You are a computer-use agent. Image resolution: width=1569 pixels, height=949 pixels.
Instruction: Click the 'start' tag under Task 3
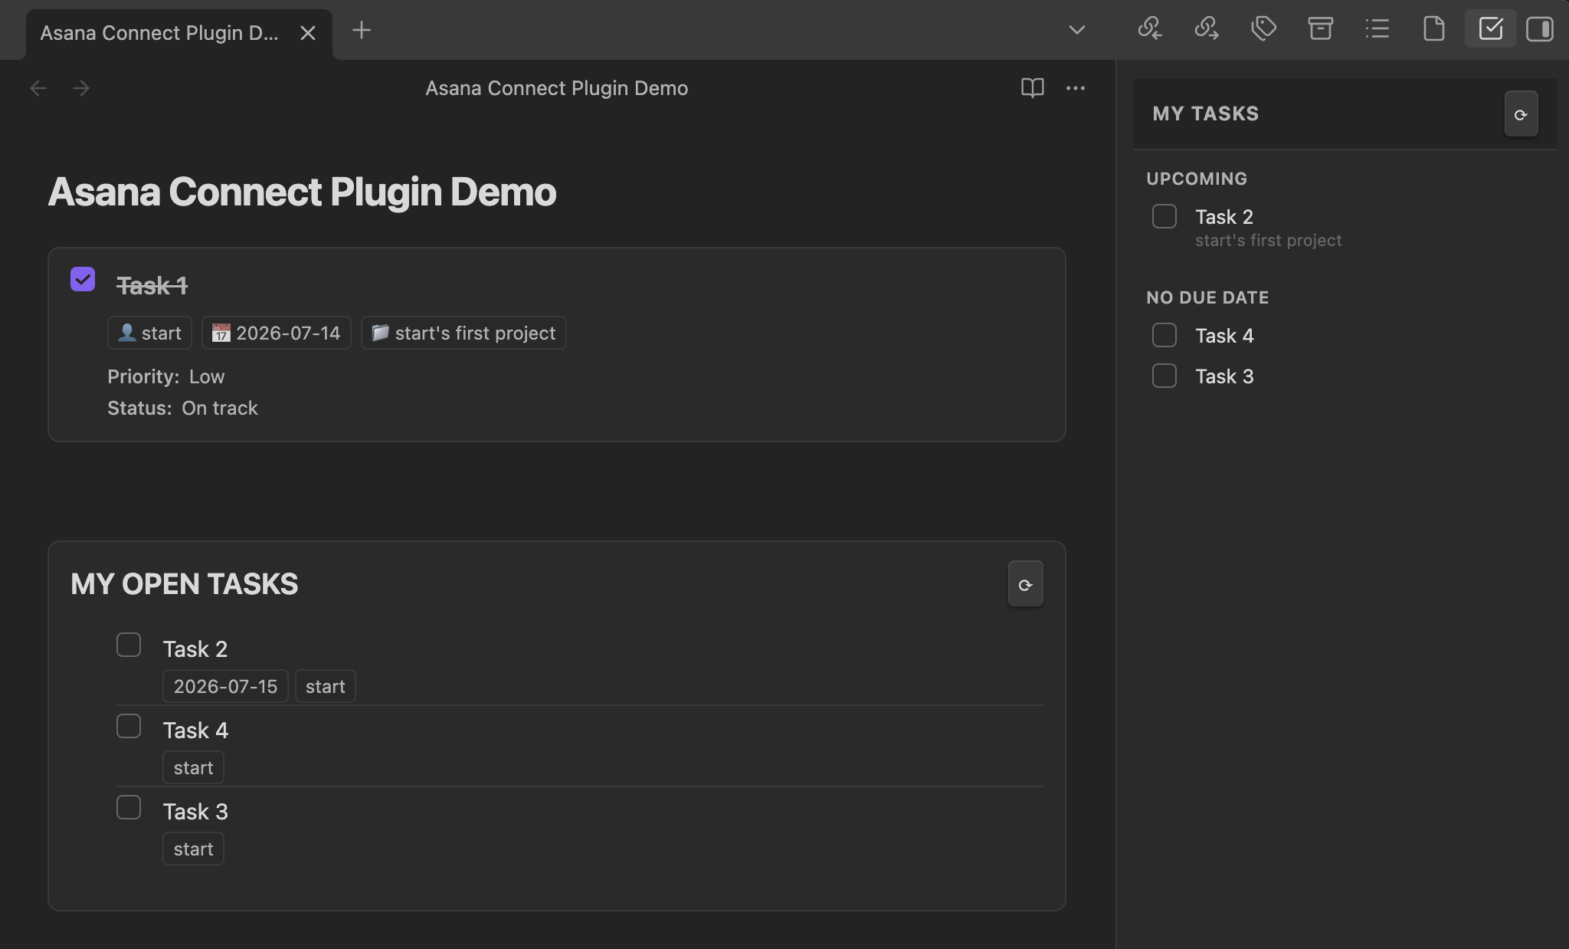pos(193,849)
